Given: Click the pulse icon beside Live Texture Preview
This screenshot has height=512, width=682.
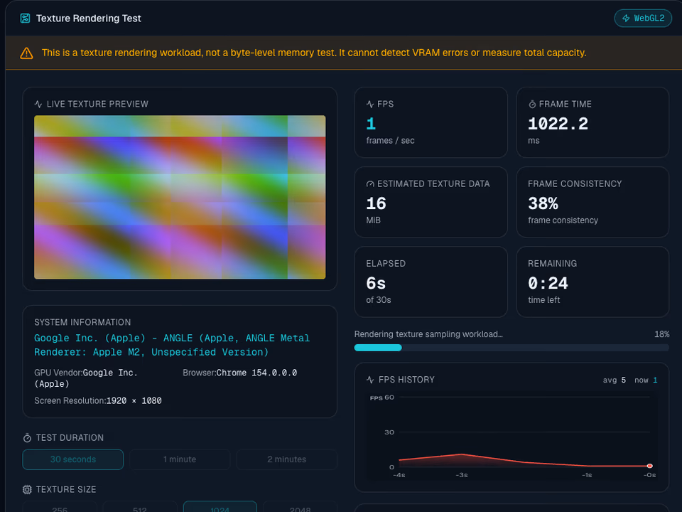Looking at the screenshot, I should pyautogui.click(x=38, y=104).
